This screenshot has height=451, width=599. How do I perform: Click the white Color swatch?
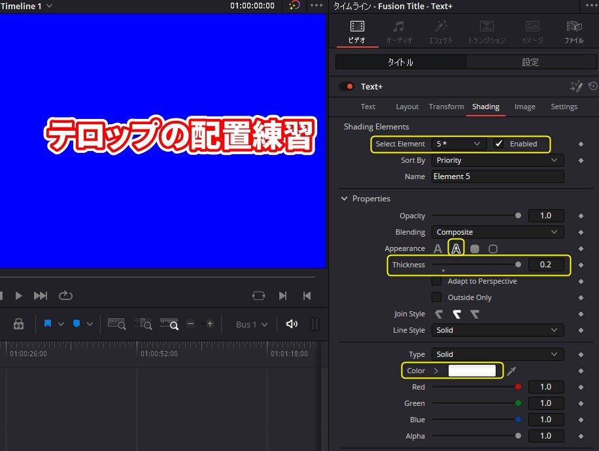(473, 371)
